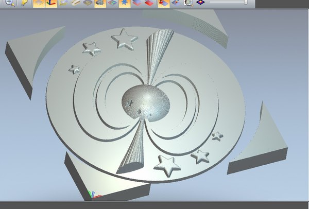Click the zoom magnifier tool
Image resolution: width=309 pixels, height=209 pixels.
(x=10, y=3)
